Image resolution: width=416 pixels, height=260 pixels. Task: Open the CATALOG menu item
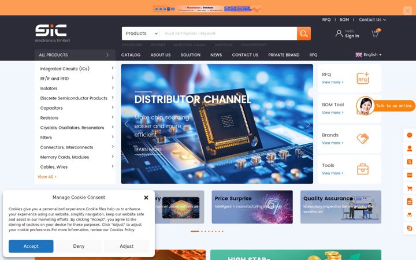[131, 55]
